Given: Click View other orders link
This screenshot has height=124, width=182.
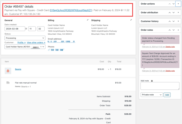Looking at the screenshot, I should click(36, 43).
